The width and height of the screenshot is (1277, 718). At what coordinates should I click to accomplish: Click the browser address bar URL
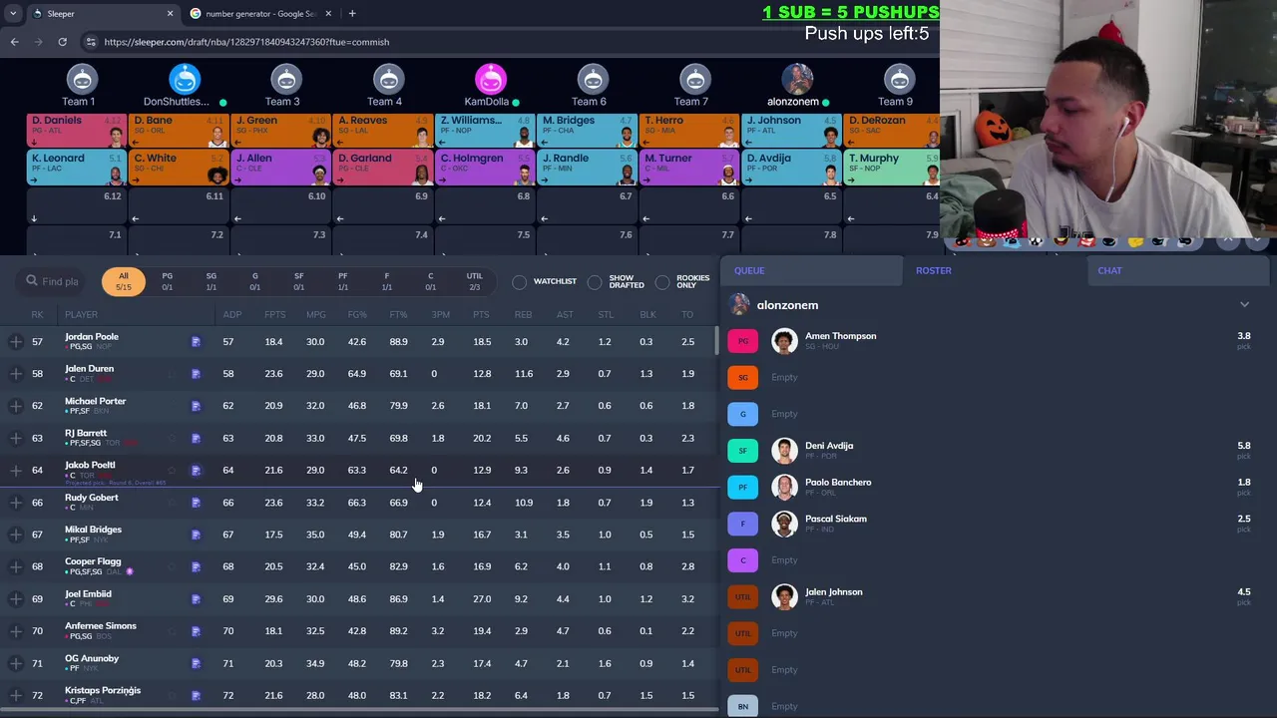(x=246, y=42)
